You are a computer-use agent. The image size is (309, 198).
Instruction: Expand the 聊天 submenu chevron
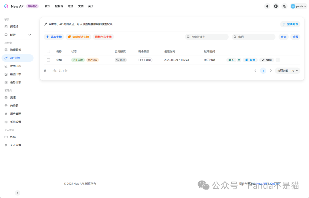coord(29,35)
